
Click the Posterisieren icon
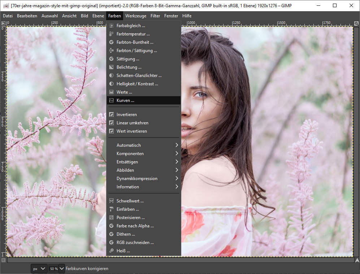[x=112, y=218]
